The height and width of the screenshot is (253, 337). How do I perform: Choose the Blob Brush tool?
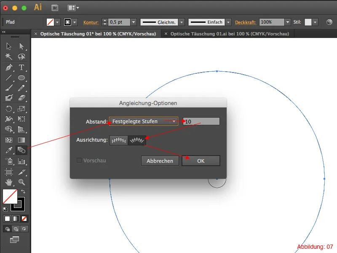[9, 98]
